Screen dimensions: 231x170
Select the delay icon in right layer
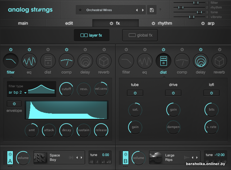click(x=200, y=61)
